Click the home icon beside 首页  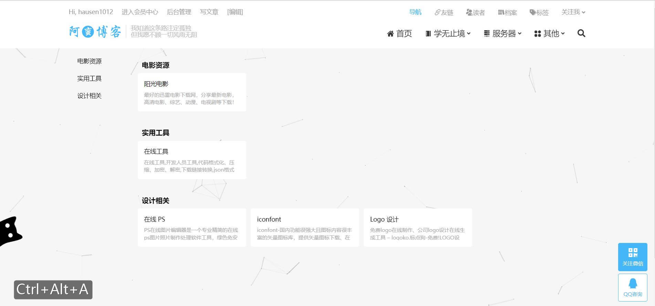[x=390, y=34]
